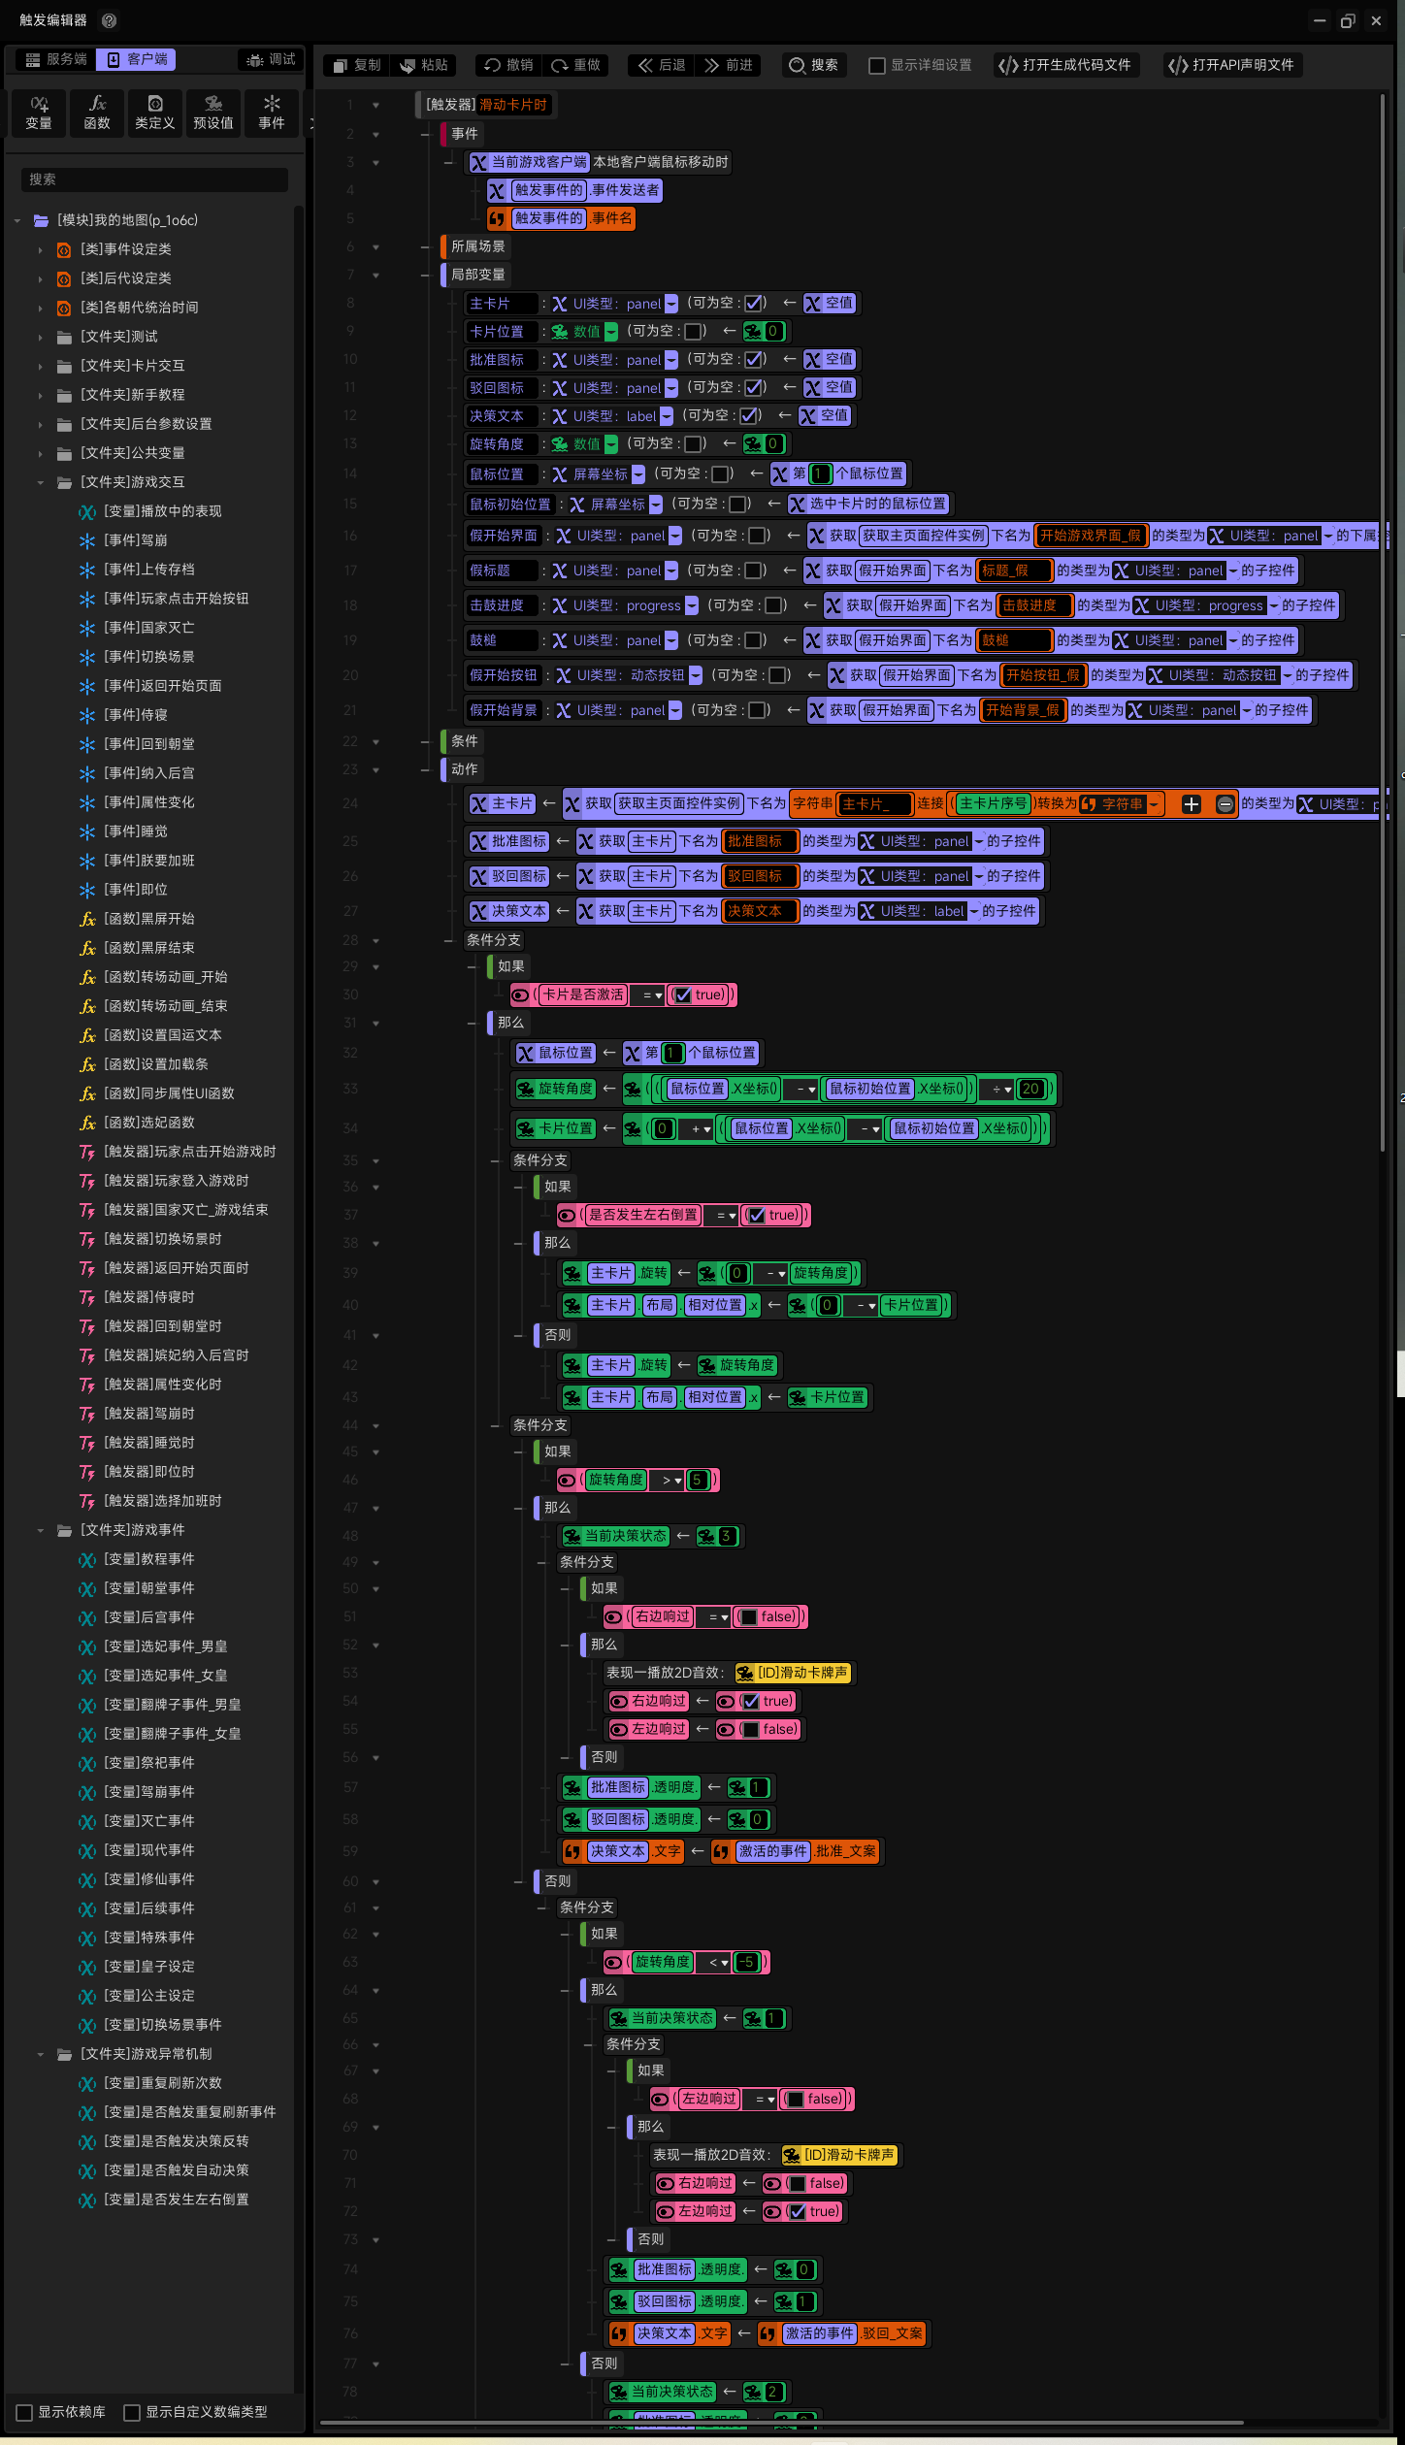Click the search input field in sidebar
Screen dimensions: 1405x2445
(155, 179)
